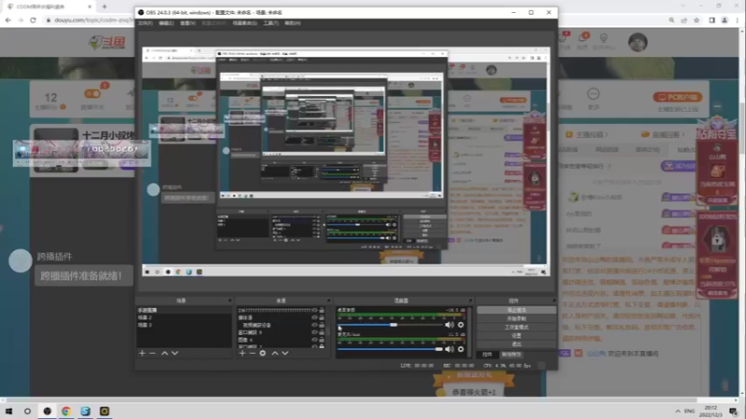Screen dimensions: 746x419
Task: Undock the 场景 scenes panel via header icon
Action: [x=229, y=301]
